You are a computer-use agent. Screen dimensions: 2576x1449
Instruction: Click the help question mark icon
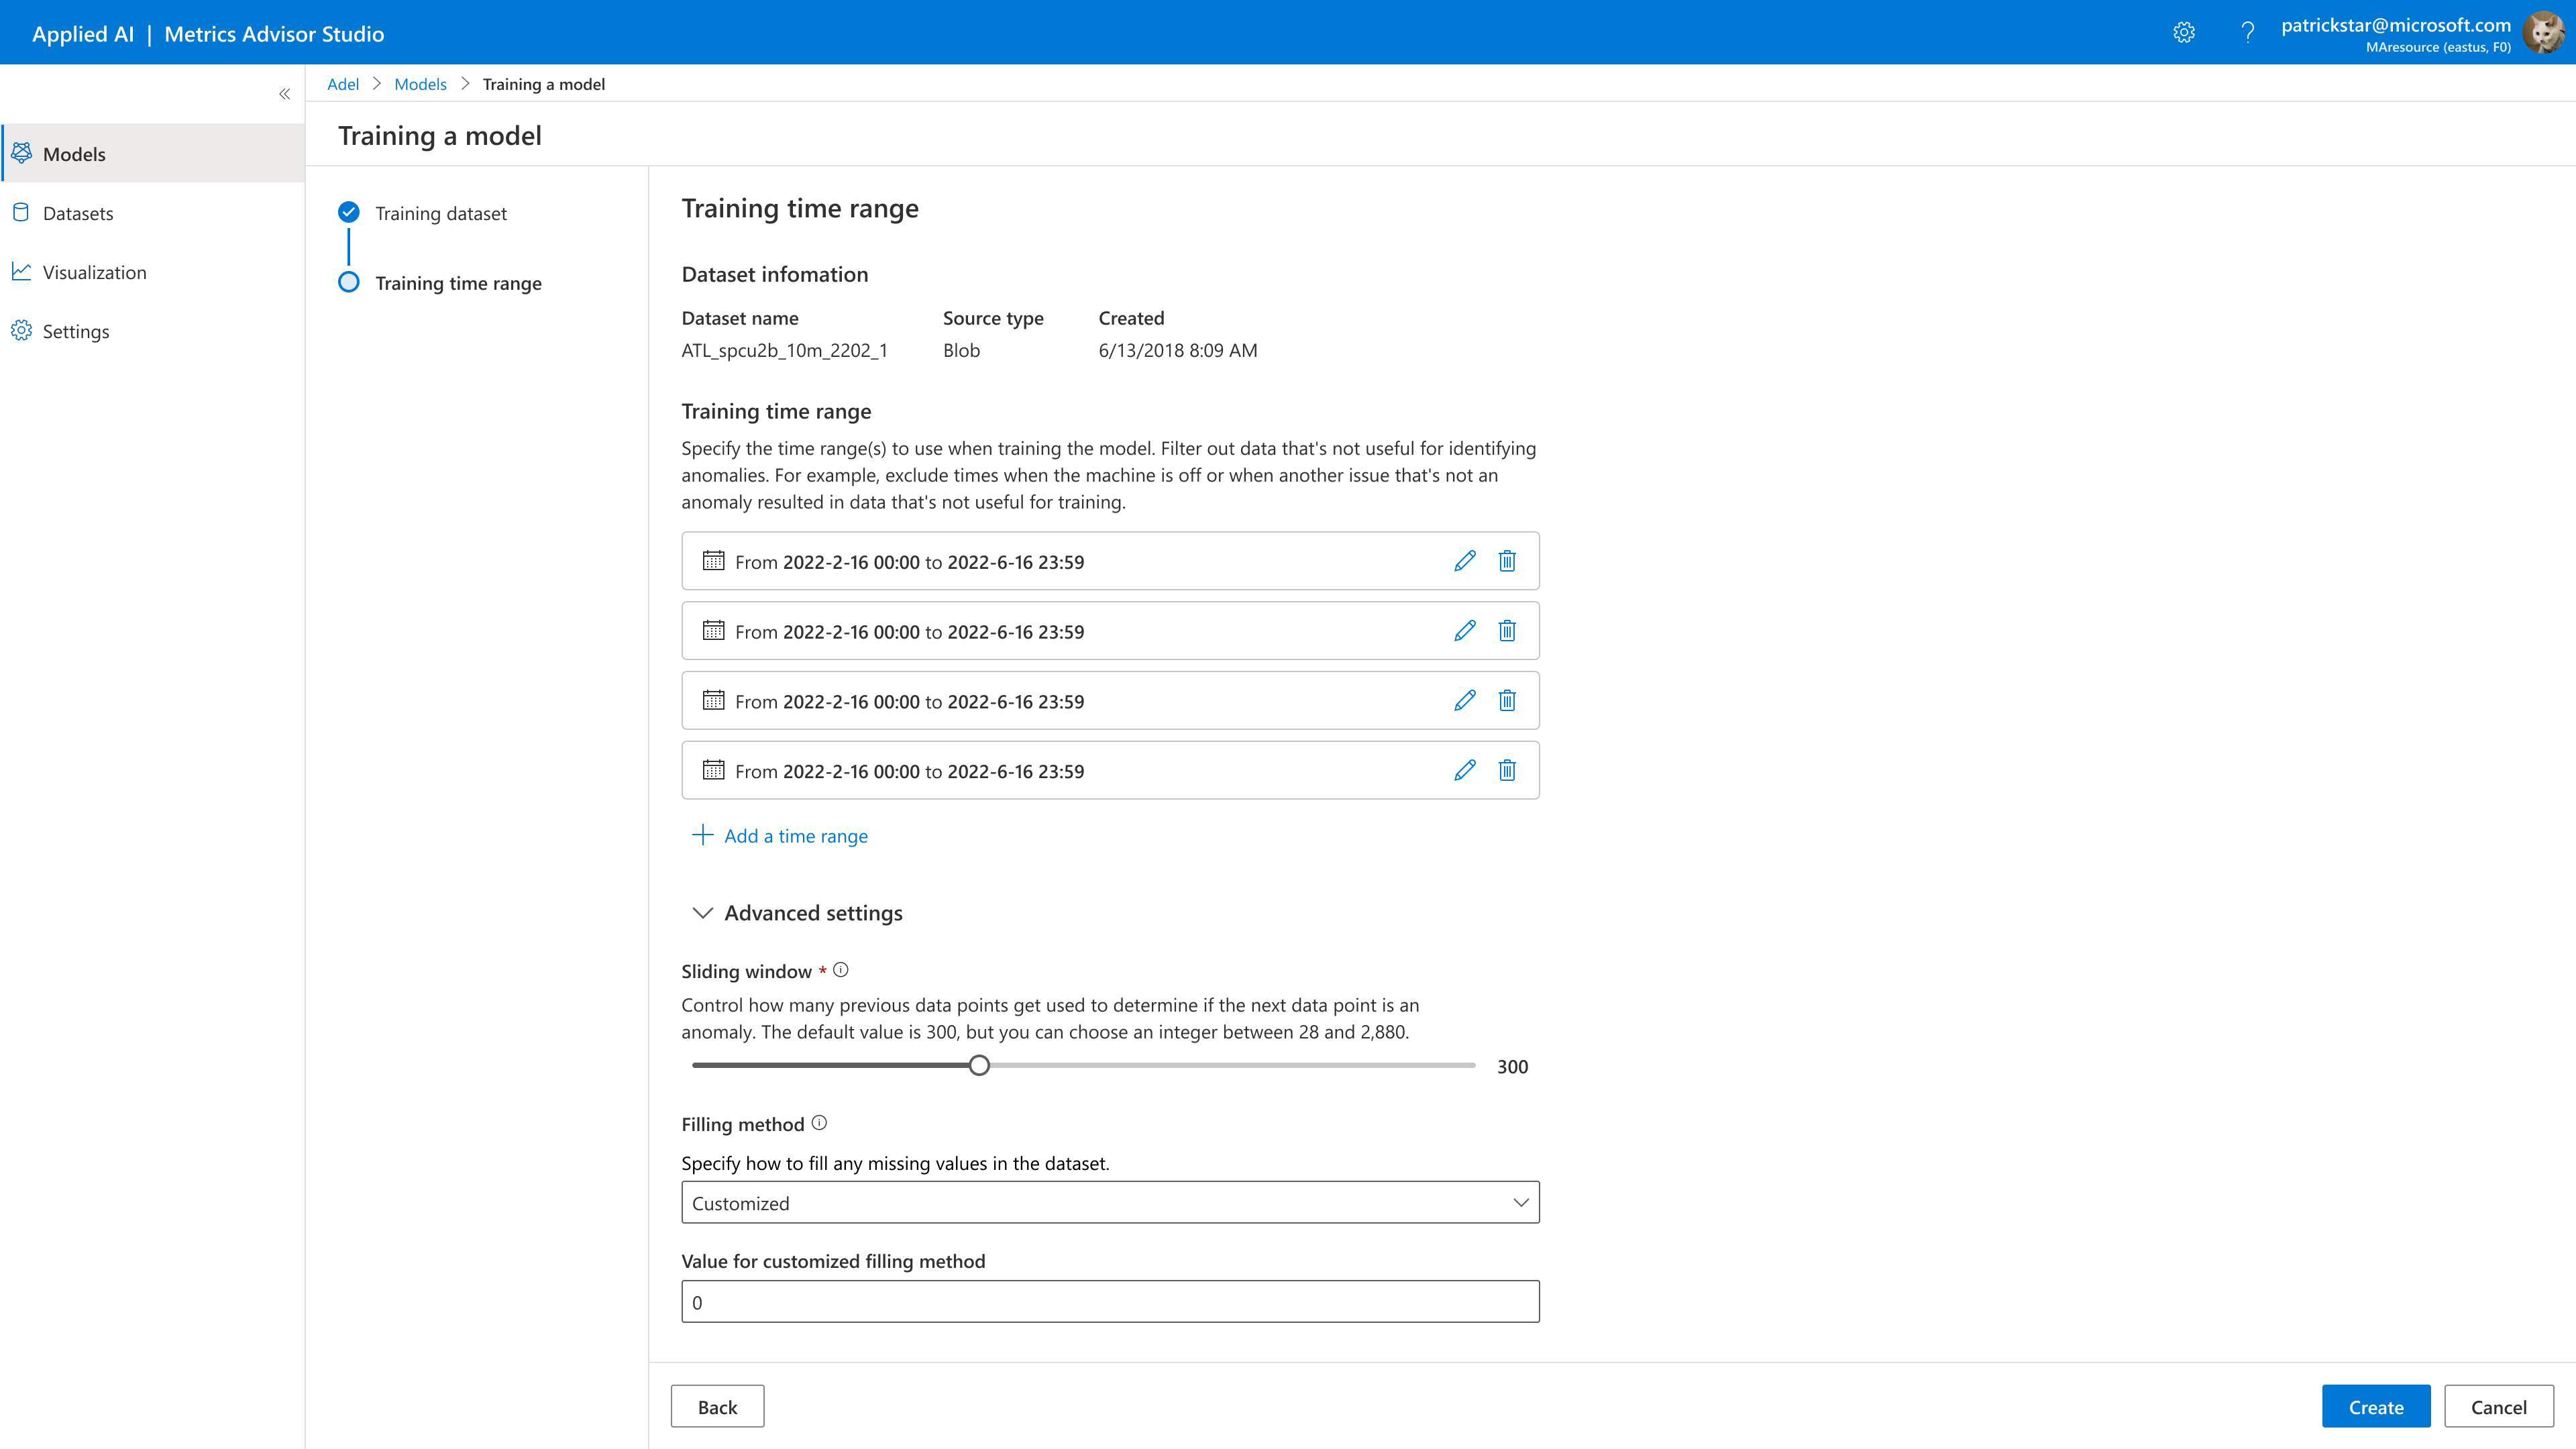click(2247, 33)
